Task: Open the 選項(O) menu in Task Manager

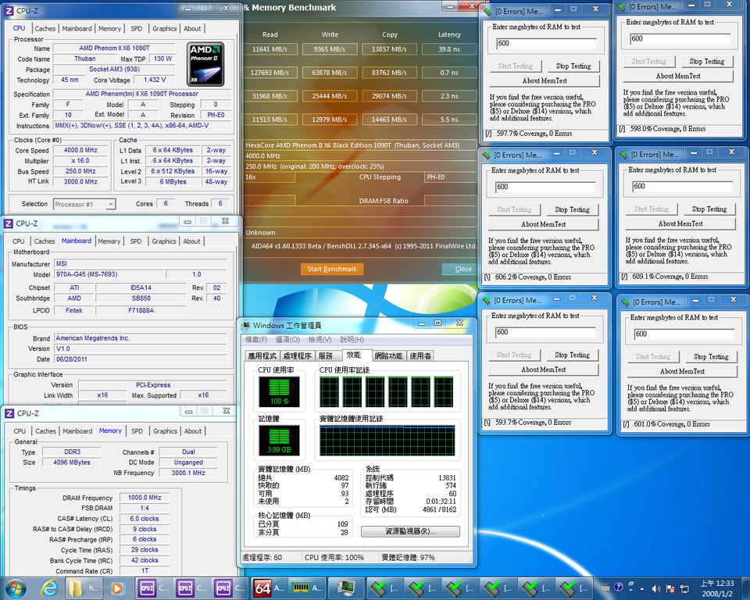Action: (287, 340)
